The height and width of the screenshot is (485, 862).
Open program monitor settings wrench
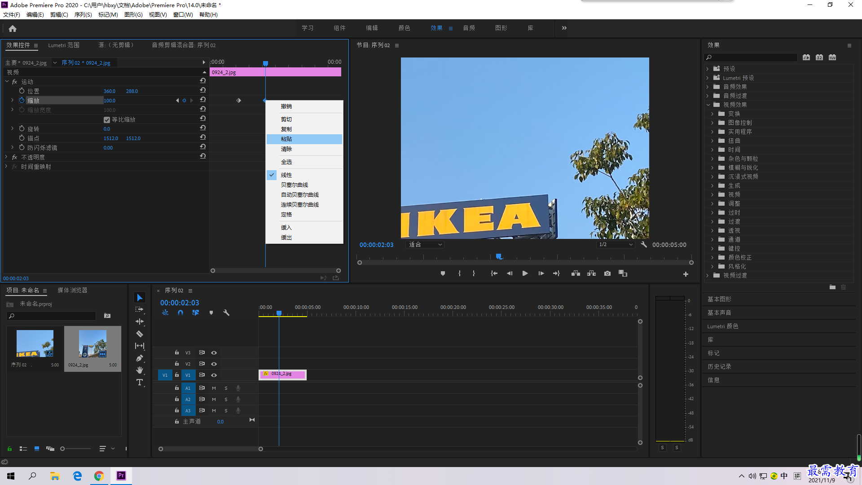(644, 245)
